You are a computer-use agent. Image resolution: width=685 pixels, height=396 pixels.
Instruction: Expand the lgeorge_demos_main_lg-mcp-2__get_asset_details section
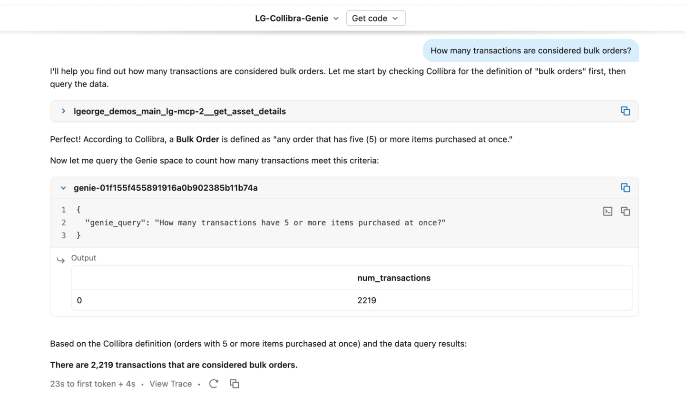[x=63, y=111]
